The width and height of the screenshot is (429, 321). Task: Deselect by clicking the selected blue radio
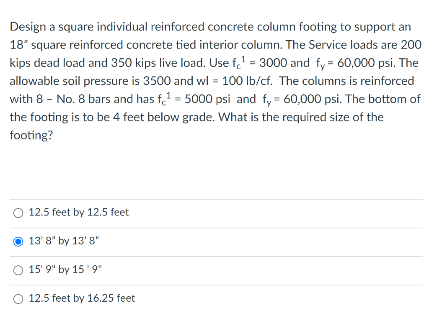[18, 241]
